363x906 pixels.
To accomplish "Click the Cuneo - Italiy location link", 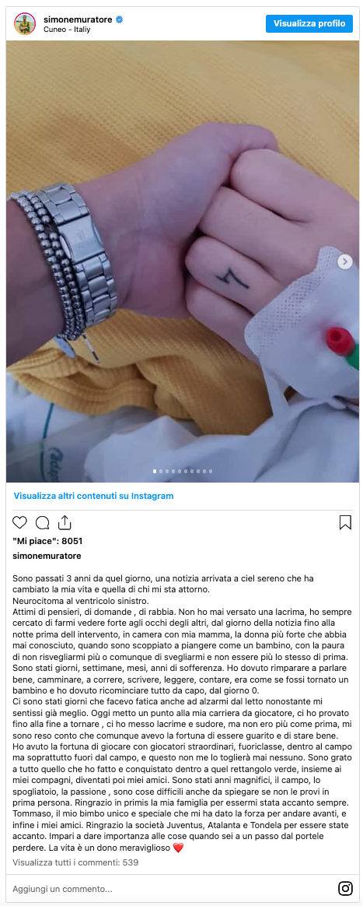I will point(67,30).
